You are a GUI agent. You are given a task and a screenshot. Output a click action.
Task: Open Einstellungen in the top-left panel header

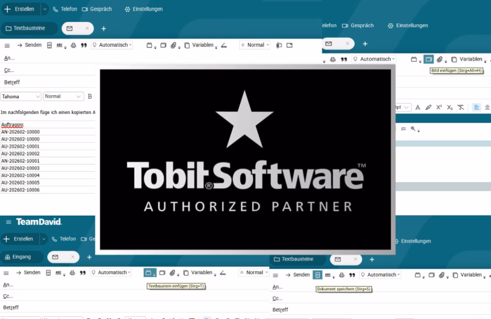(x=144, y=9)
